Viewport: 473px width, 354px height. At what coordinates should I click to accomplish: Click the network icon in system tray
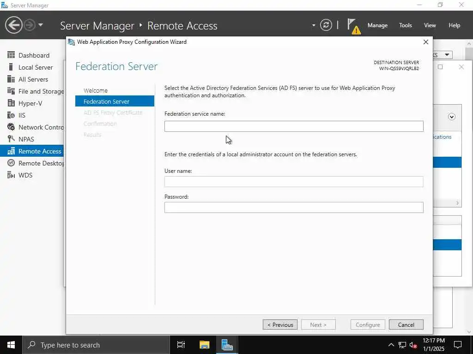(402, 345)
